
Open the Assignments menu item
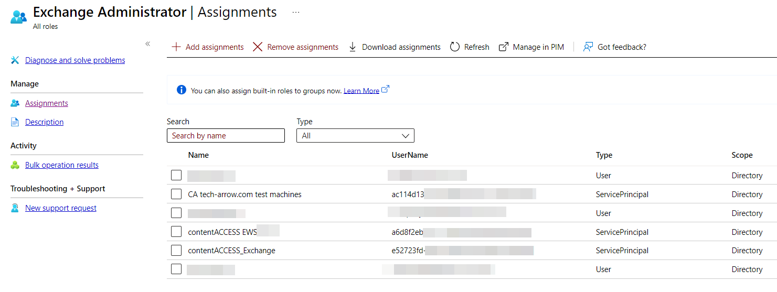47,103
